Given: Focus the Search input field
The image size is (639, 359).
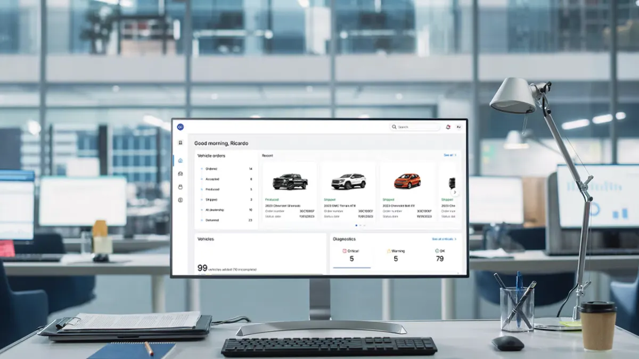Looking at the screenshot, I should (415, 127).
